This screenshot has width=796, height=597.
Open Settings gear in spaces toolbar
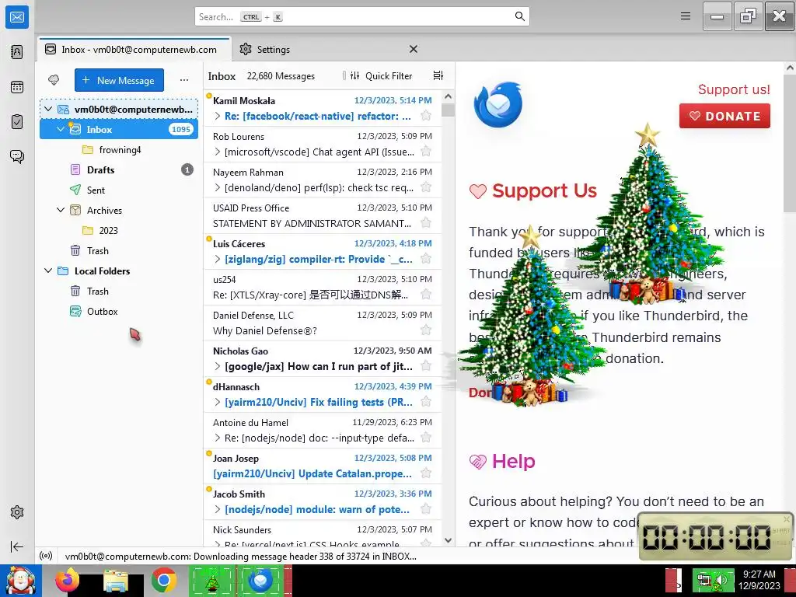17,512
